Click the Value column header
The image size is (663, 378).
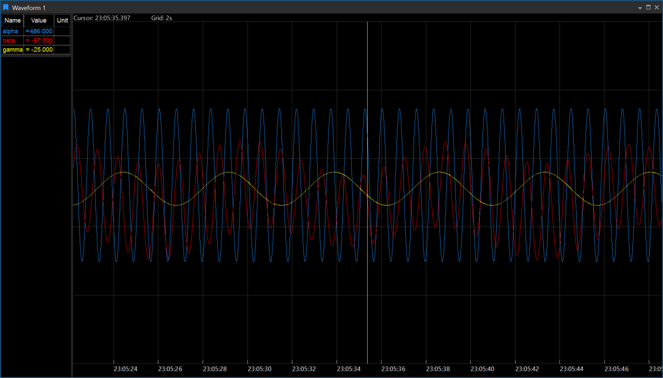coord(38,20)
